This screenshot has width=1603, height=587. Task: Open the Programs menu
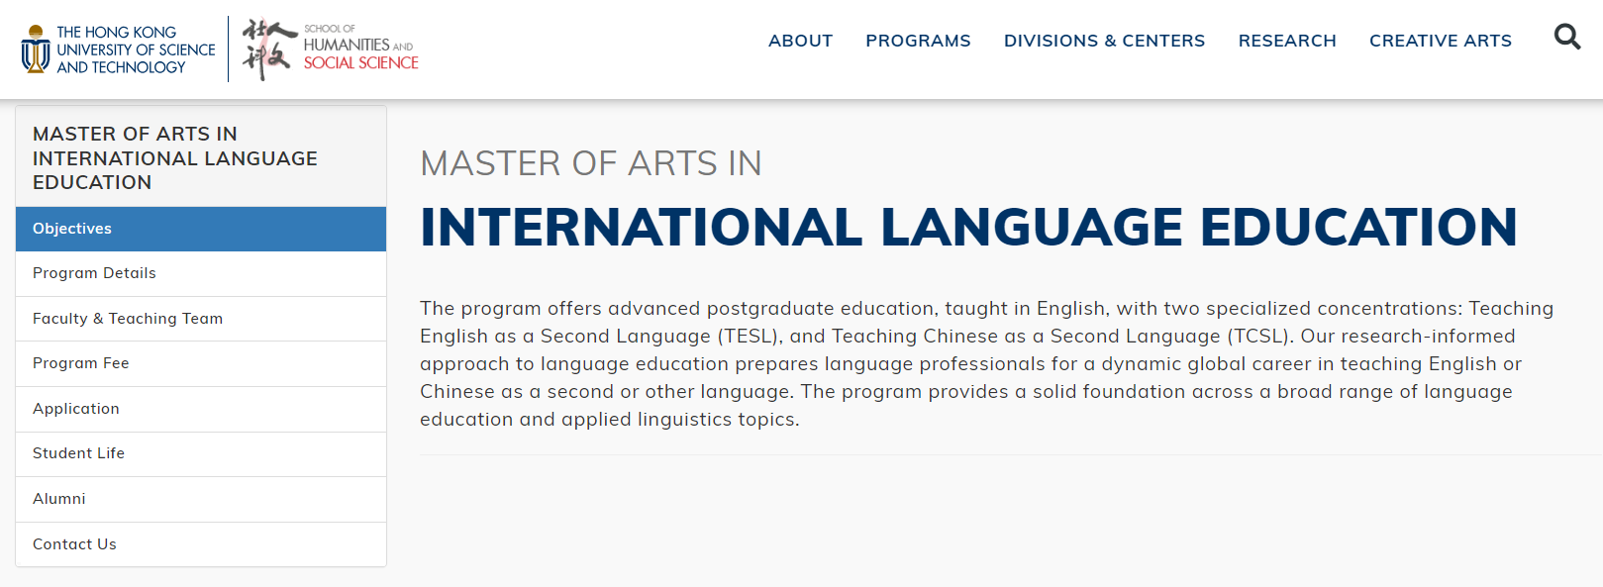pyautogui.click(x=918, y=41)
